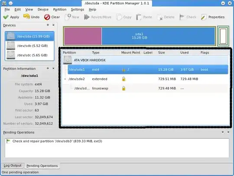
Task: Undo the last operation
Action: (31, 17)
